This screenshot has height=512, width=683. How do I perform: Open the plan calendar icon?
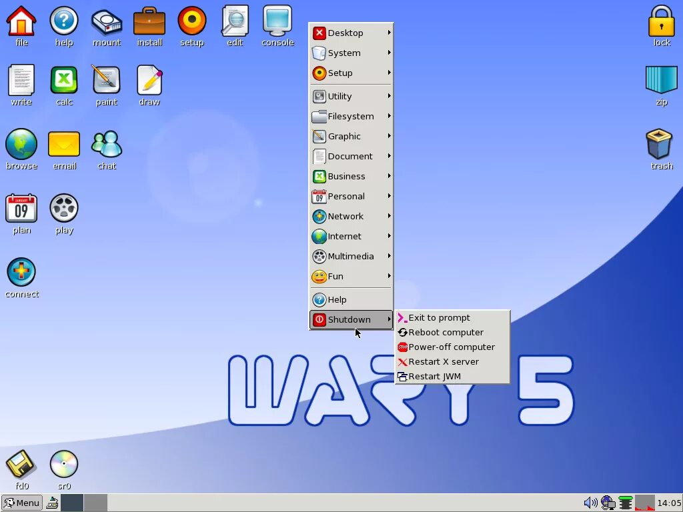tap(21, 209)
